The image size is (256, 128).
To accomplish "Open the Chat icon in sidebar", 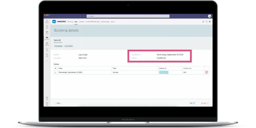I will coord(47,27).
